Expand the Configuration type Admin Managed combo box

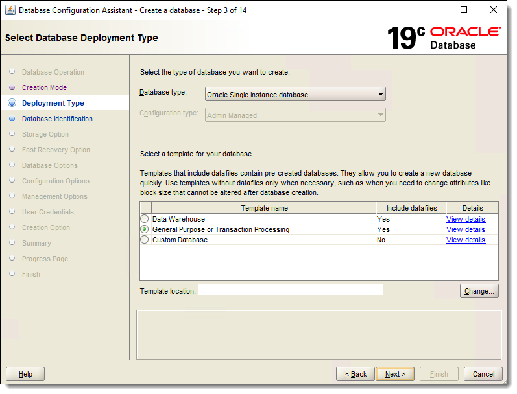coord(295,115)
